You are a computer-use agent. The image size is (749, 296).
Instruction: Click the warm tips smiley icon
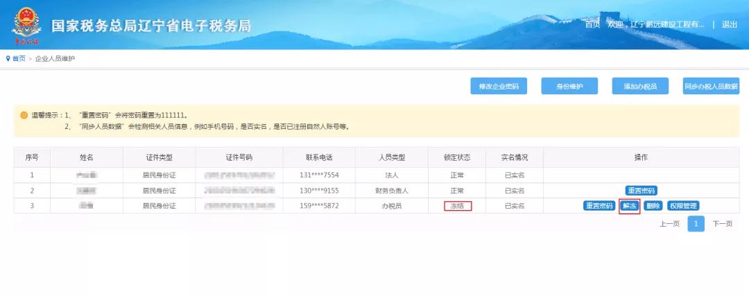click(24, 115)
